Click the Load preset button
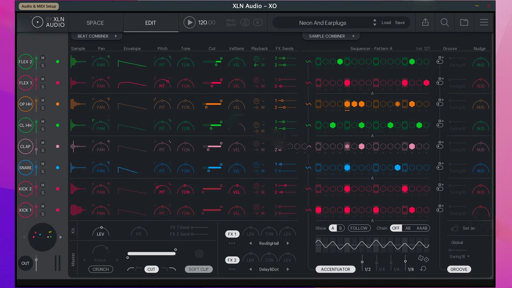This screenshot has height=288, width=512. pyautogui.click(x=386, y=23)
